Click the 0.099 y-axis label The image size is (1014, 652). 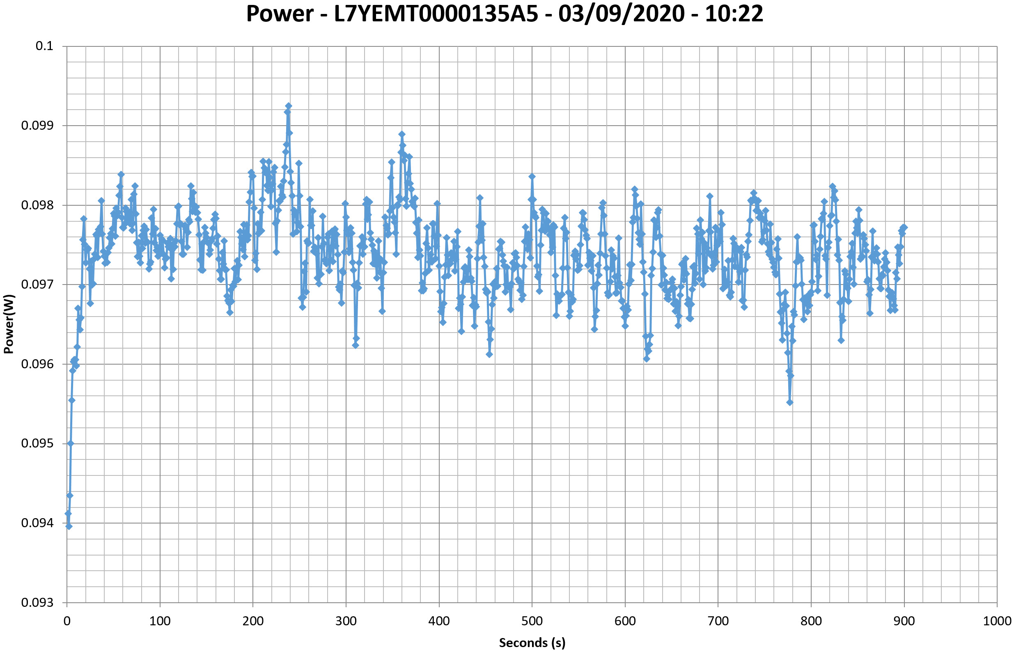37,125
